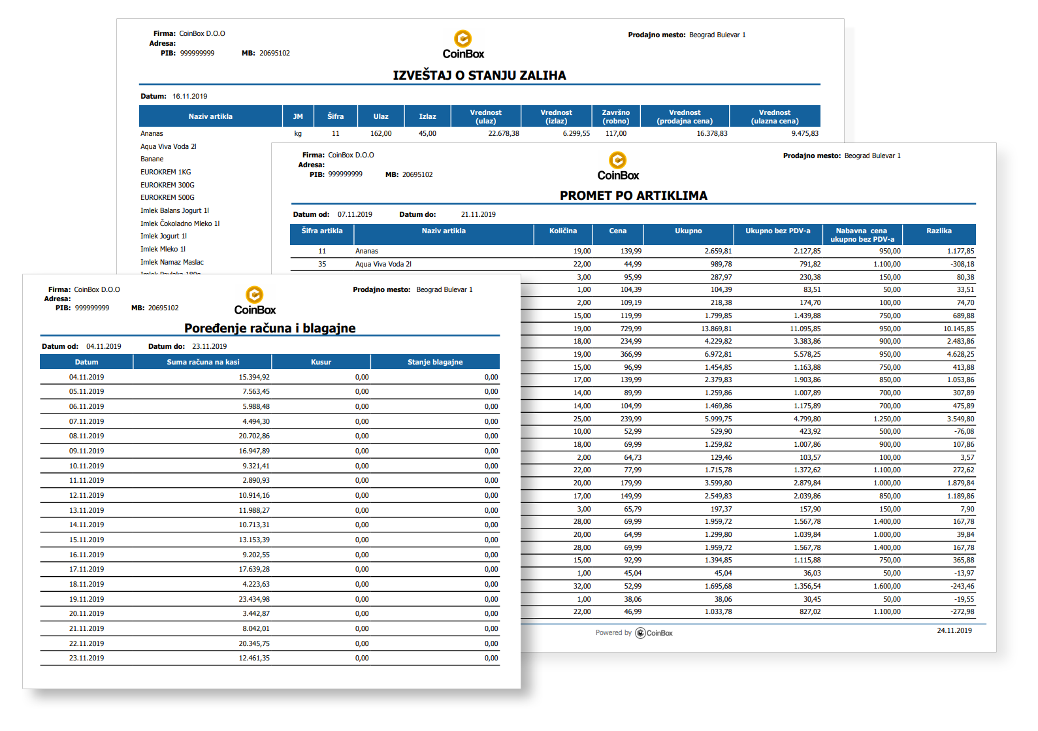Select the EUROKREM 1KG row
The width and height of the screenshot is (1038, 731).
(166, 172)
